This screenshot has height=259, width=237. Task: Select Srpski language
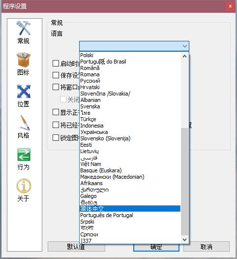(x=130, y=222)
